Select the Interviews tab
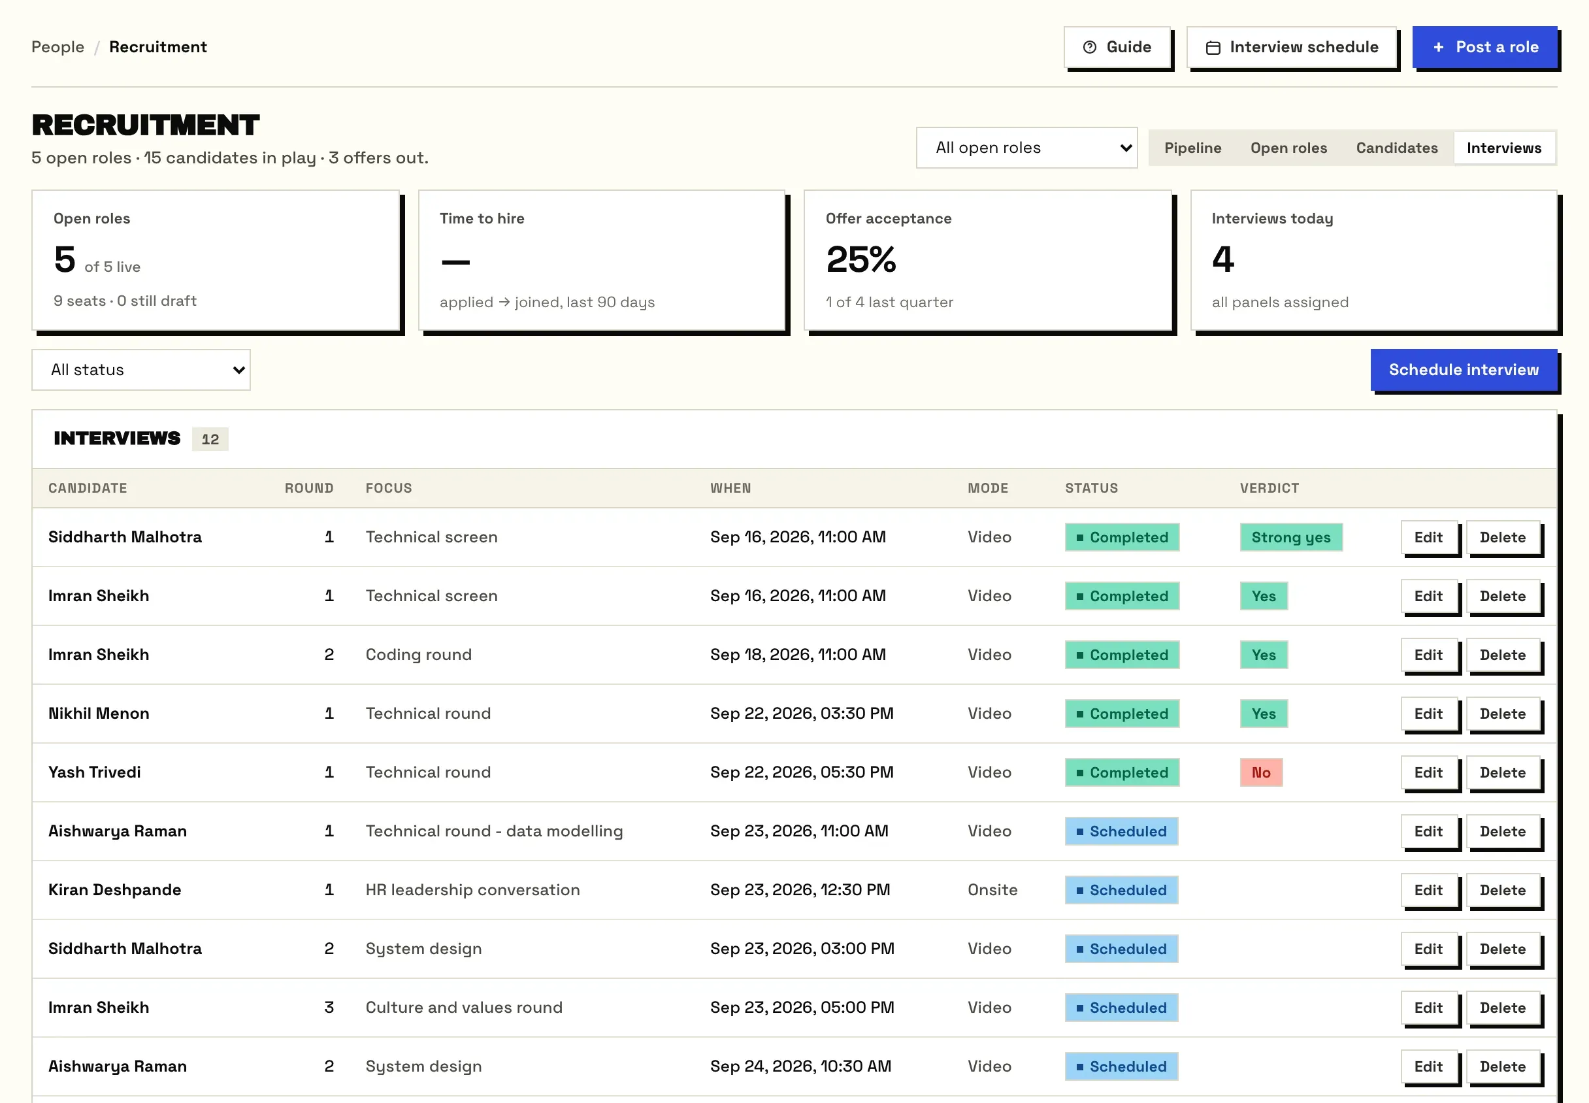 click(1503, 148)
